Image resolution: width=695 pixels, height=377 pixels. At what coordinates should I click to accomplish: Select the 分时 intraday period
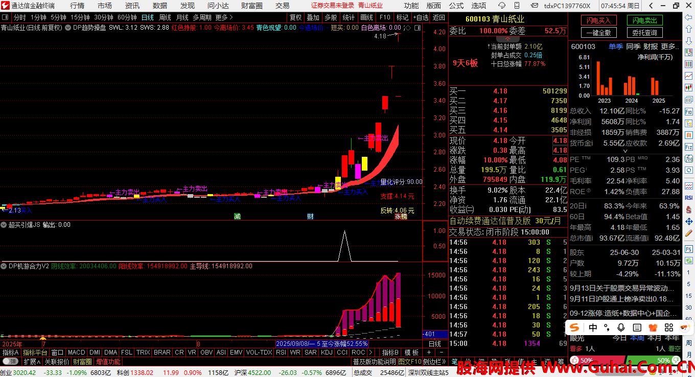point(19,17)
